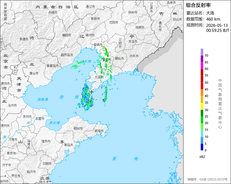Select the '渤海湾' bay label
This screenshot has height=184, width=231.
point(43,100)
